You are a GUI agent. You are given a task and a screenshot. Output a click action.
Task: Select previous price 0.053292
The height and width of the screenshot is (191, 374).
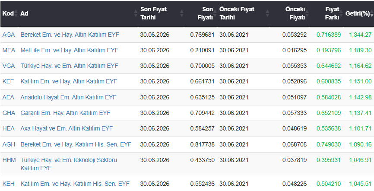tap(295, 35)
